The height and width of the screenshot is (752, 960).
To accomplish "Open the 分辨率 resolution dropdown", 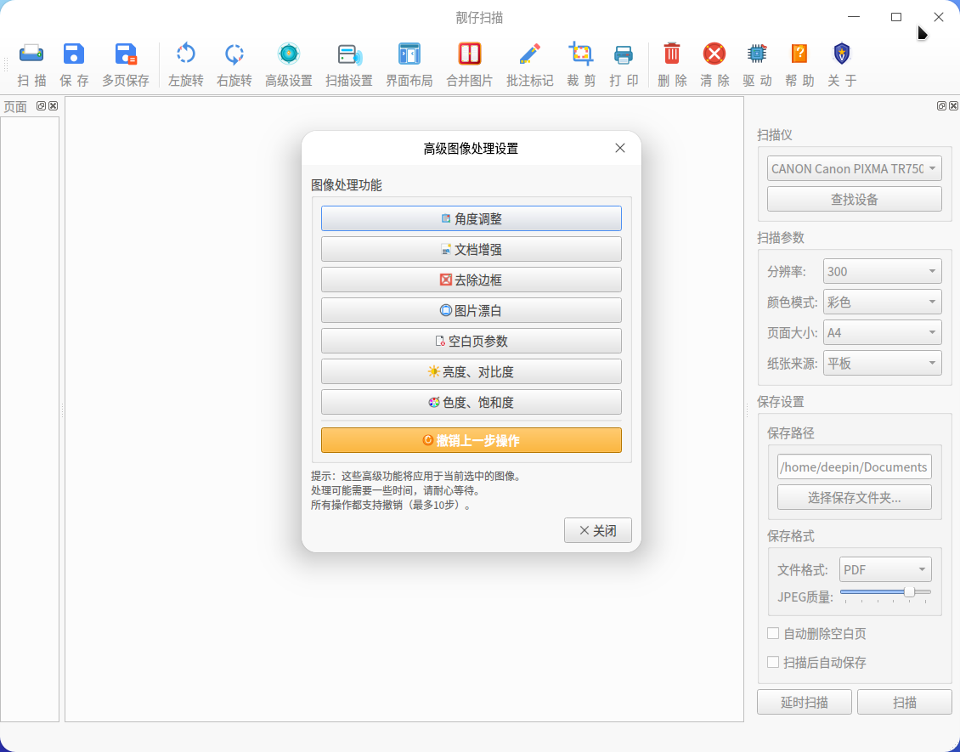I will tap(882, 271).
